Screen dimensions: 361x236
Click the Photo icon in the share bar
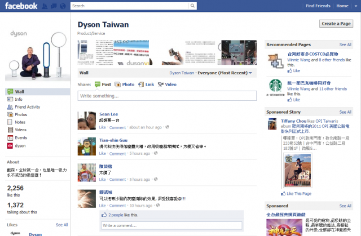point(118,84)
